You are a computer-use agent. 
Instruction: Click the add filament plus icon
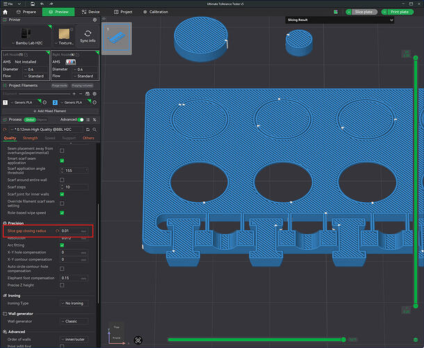[x=74, y=94]
